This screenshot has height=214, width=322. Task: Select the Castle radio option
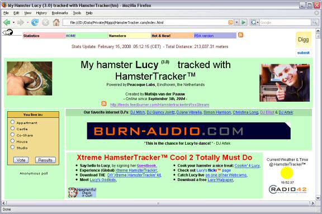[12, 129]
